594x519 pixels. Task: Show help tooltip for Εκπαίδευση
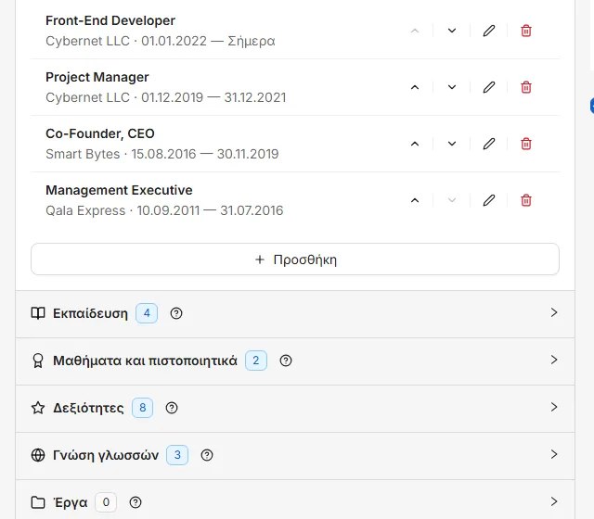[176, 313]
